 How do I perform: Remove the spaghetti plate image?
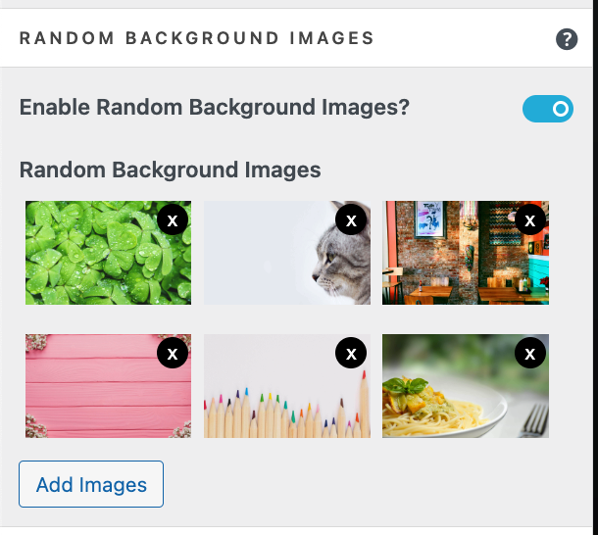point(530,353)
